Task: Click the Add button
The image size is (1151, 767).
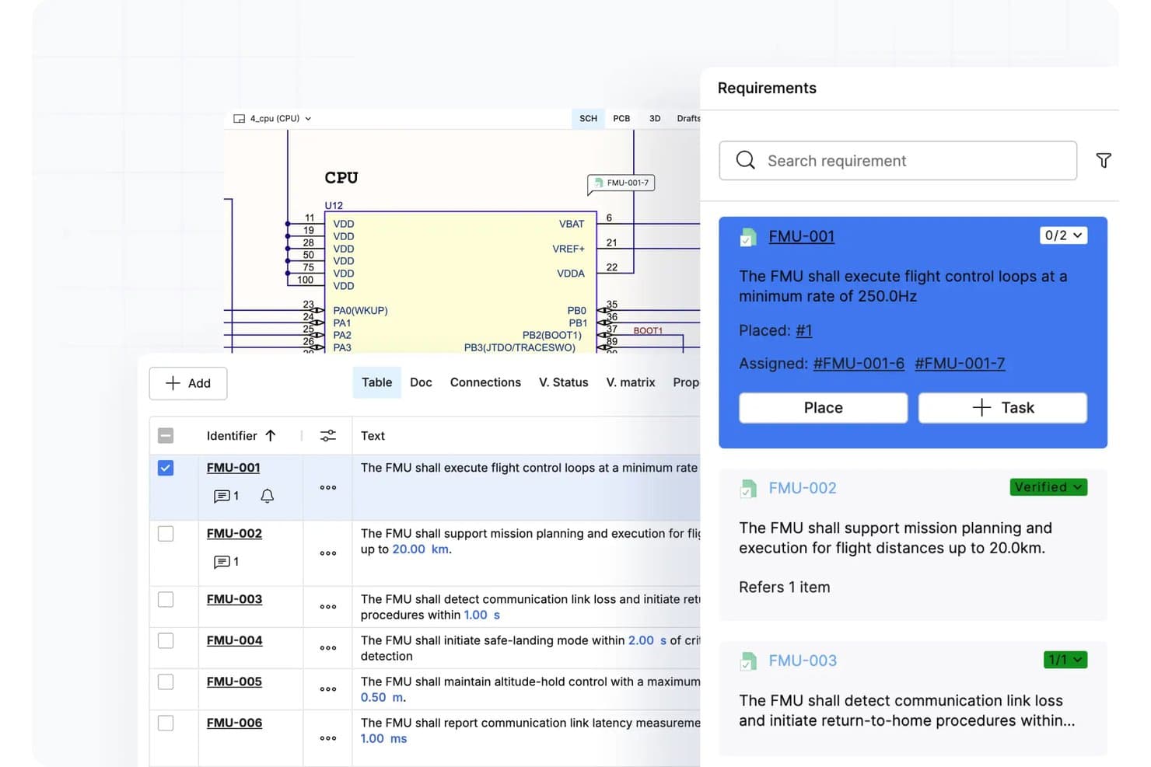Action: tap(188, 384)
